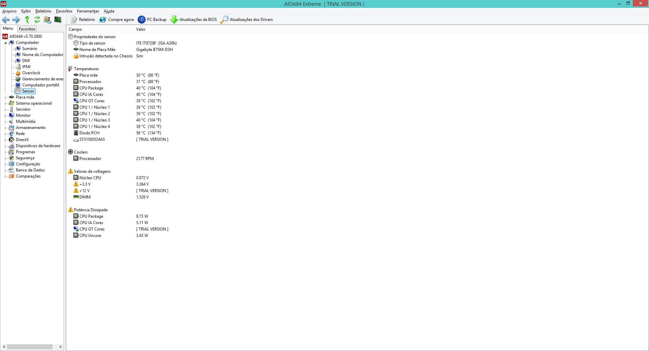Expand the Servidor tree node
This screenshot has height=351, width=649.
[x=5, y=110]
